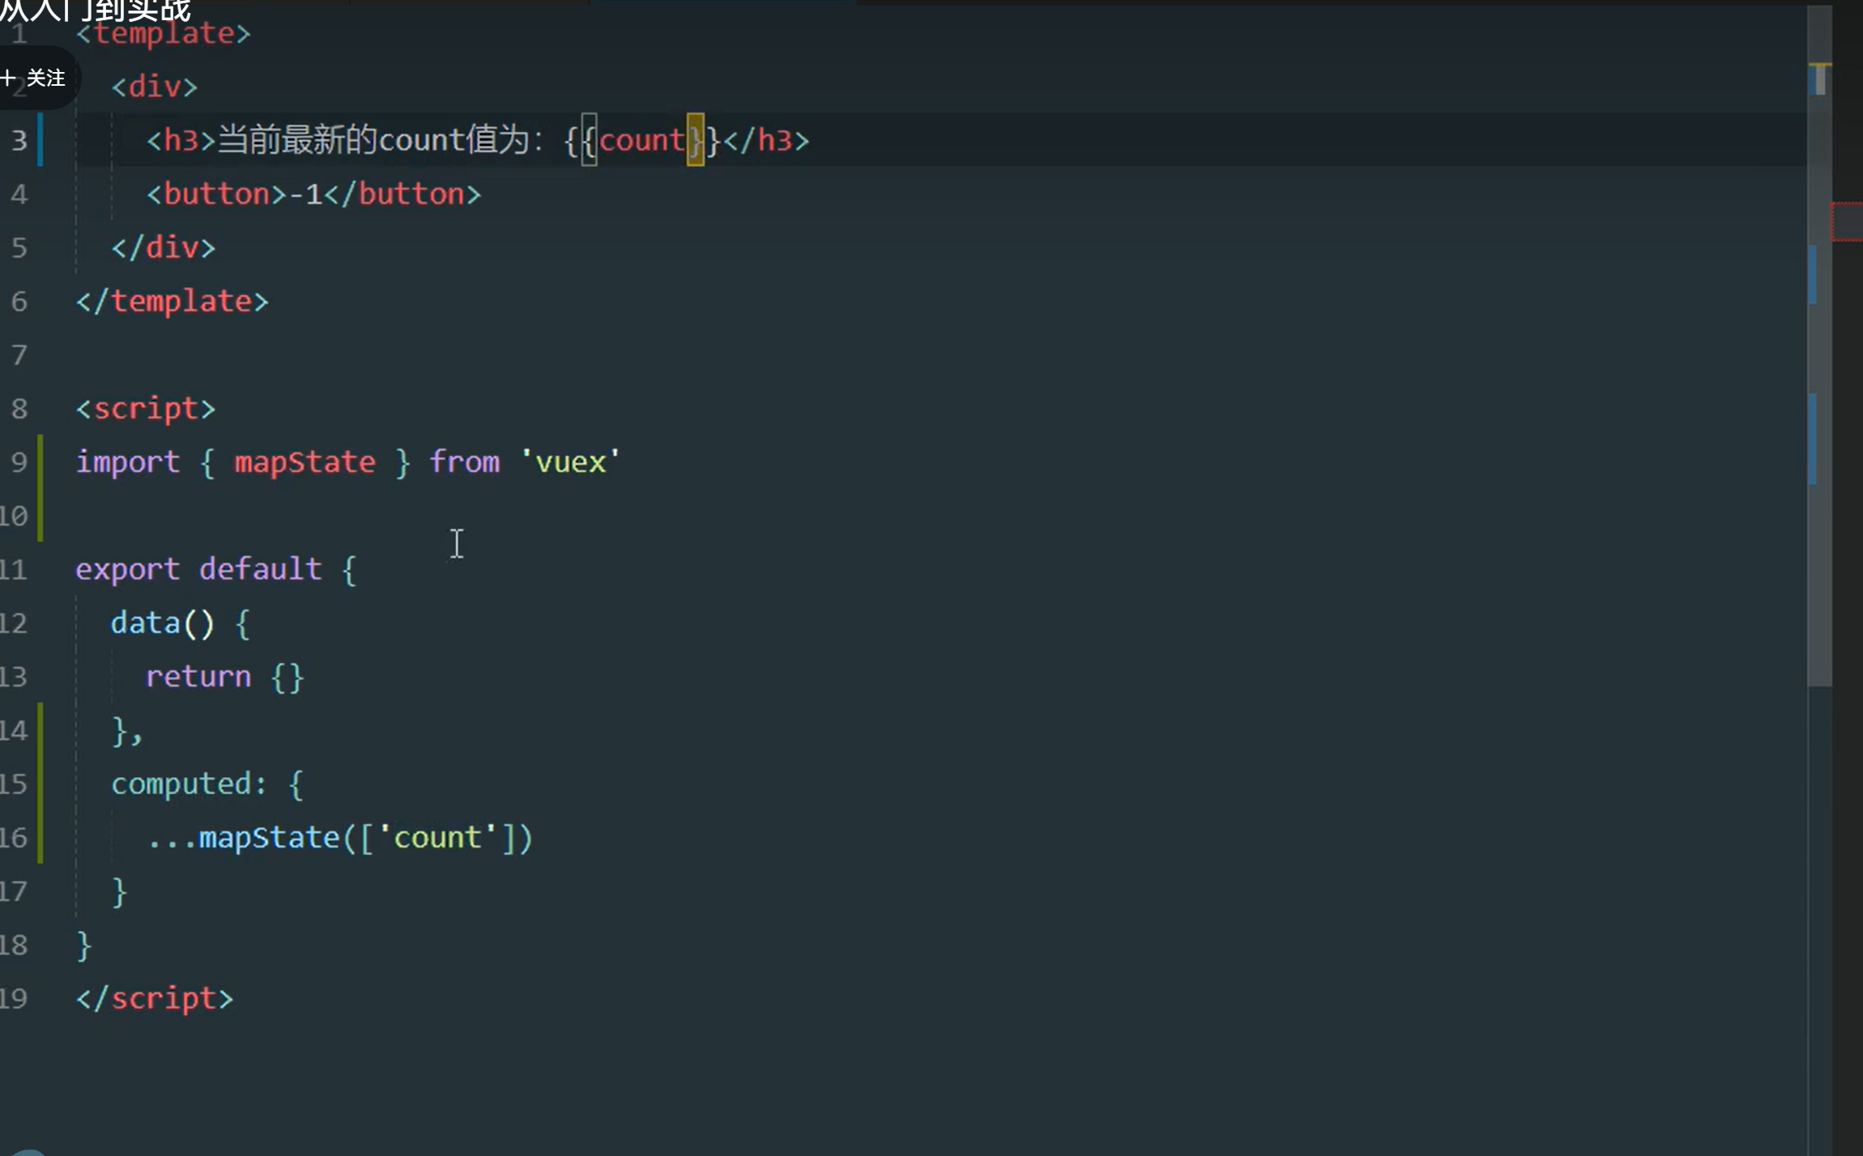1863x1156 pixels.
Task: Click the closing </h3> tag
Action: point(766,141)
